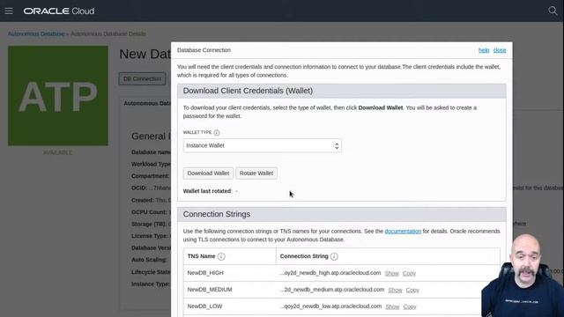
Task: Show NewDB_HIGH connection string
Action: 391,273
